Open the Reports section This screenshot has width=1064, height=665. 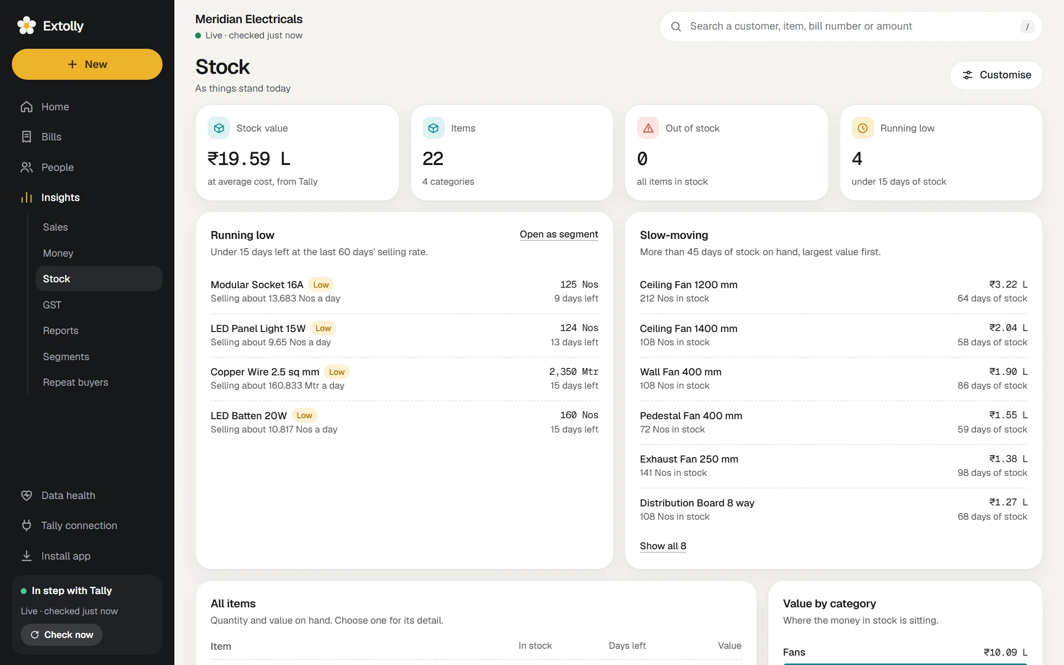click(99, 331)
